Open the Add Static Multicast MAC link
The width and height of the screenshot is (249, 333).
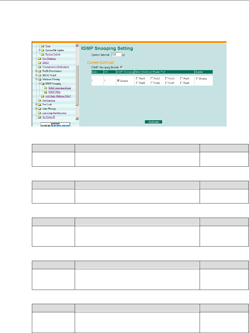59,96
